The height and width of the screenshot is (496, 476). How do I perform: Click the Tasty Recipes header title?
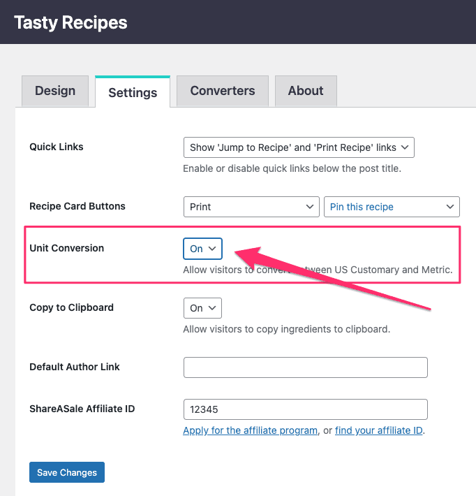coord(70,22)
